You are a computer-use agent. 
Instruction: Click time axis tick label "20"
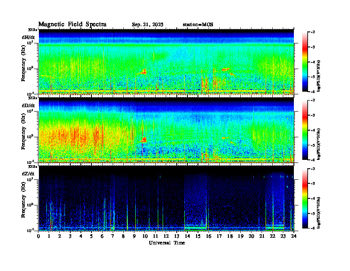pyautogui.click(x=251, y=236)
